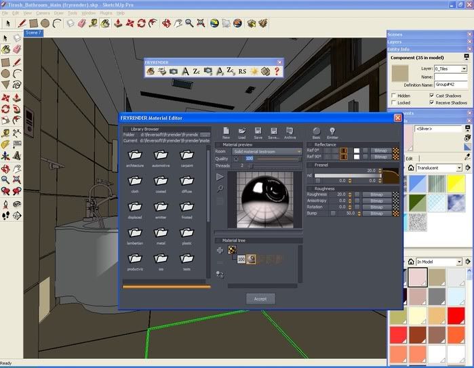Toggle the Locked checkbox

pos(395,103)
